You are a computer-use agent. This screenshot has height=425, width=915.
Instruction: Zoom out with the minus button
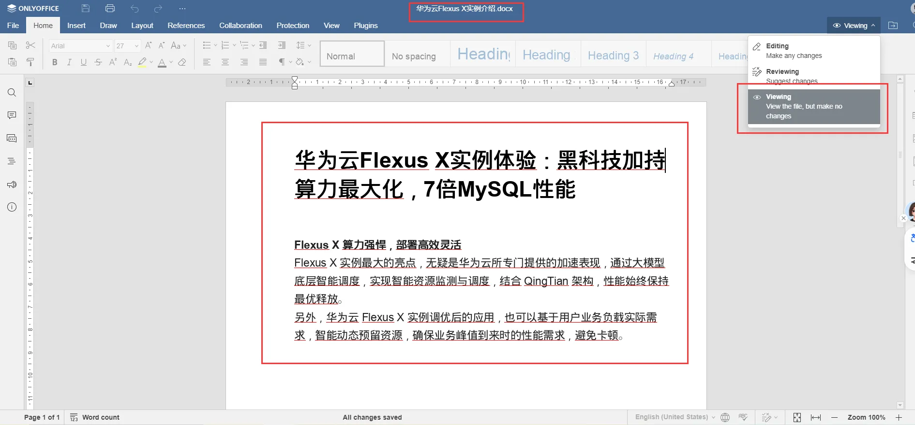click(x=834, y=417)
